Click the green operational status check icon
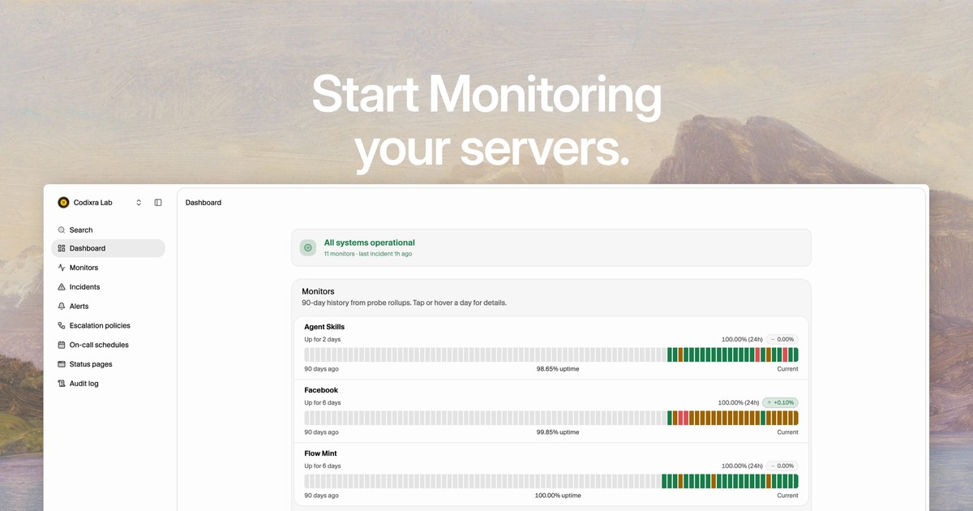The height and width of the screenshot is (511, 973). 308,247
